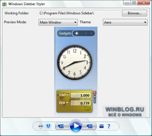Screen dimensions: 152x136
Task: Click the next arrow in Gadgets bar
Action: 91,33
